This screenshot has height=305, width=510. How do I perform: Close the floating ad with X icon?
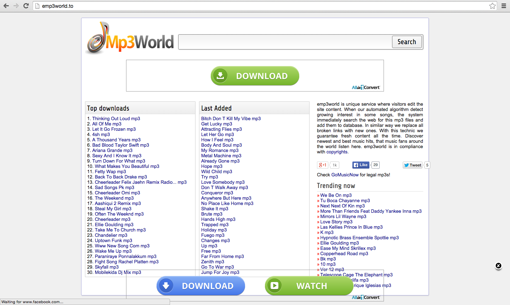pyautogui.click(x=498, y=266)
